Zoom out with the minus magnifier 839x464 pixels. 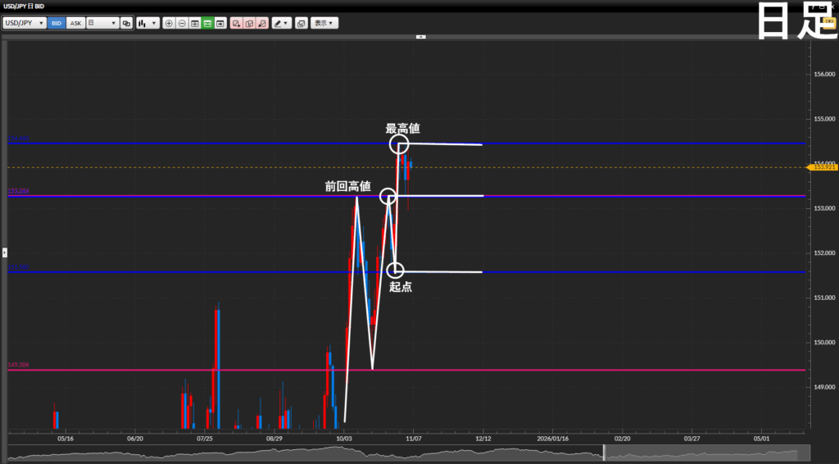pyautogui.click(x=182, y=24)
